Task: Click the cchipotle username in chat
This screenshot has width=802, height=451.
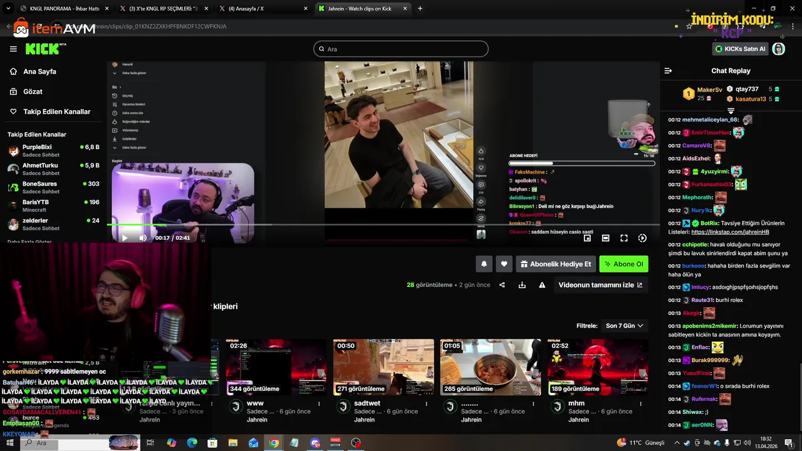Action: click(x=695, y=244)
